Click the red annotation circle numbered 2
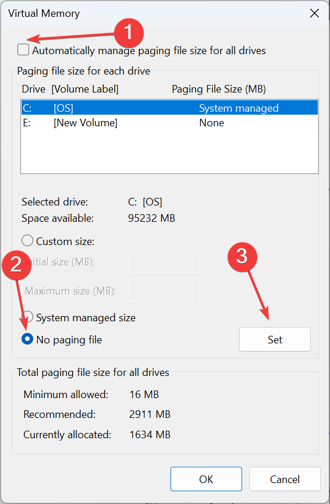Screen dimensions: 330x504 click(x=16, y=265)
